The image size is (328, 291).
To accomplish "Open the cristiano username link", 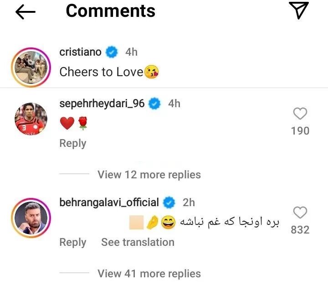I will (81, 52).
